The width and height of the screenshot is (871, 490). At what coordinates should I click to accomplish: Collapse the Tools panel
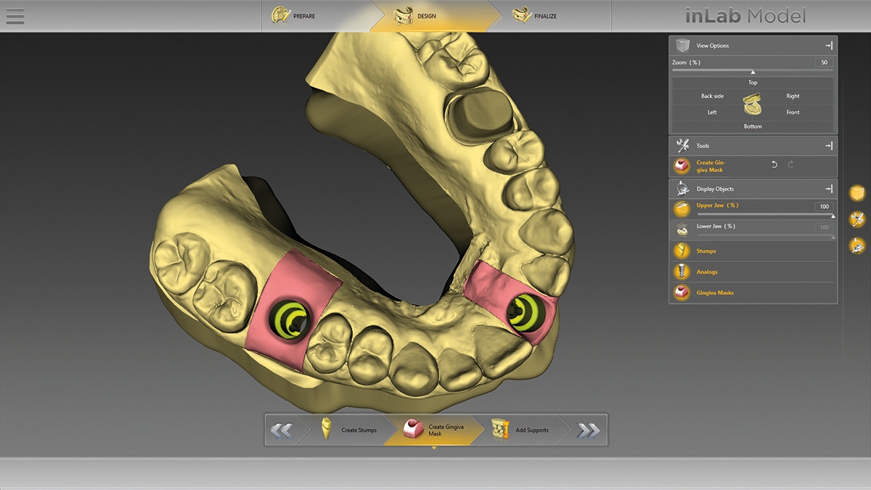tap(828, 146)
